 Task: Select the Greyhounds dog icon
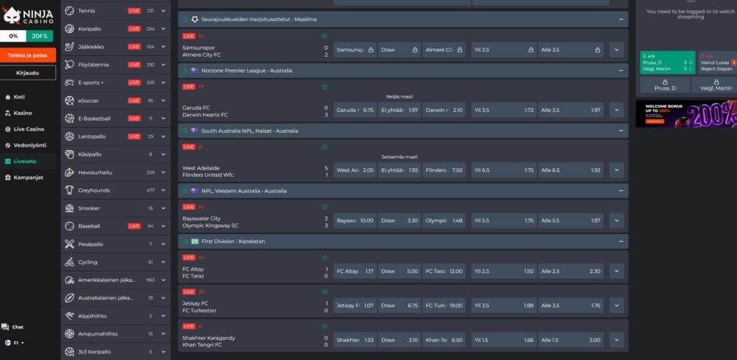[x=70, y=190]
